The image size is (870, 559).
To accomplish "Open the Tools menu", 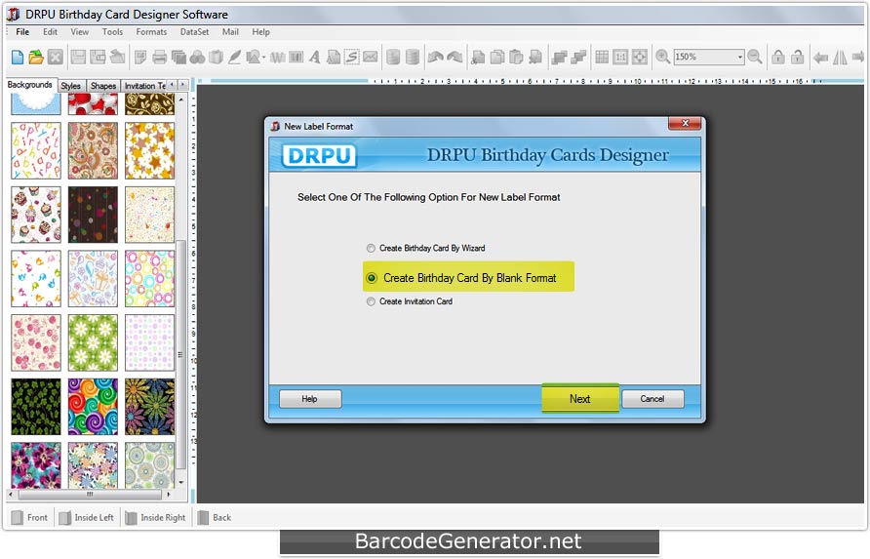I will [112, 32].
